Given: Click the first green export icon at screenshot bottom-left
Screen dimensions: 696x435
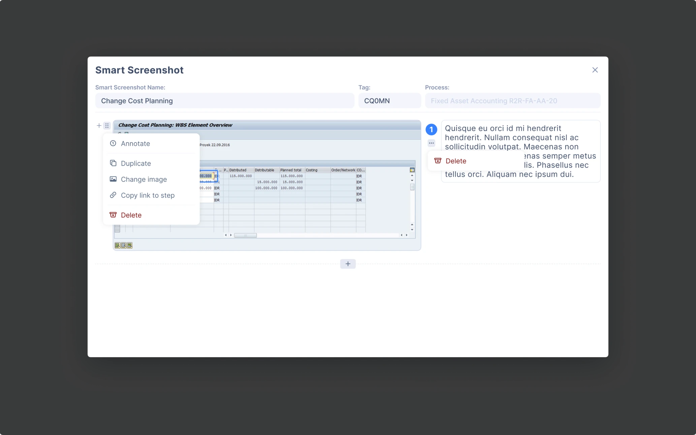Looking at the screenshot, I should point(117,245).
